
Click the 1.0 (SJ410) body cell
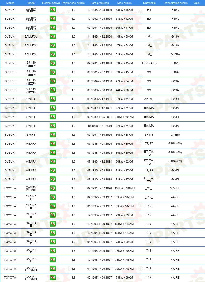pyautogui.click(x=149, y=63)
